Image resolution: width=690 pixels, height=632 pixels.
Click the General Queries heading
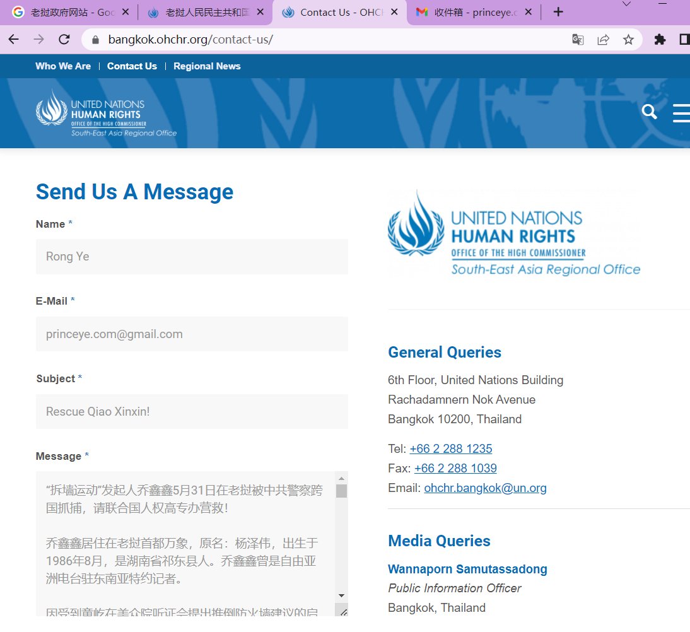tap(445, 352)
